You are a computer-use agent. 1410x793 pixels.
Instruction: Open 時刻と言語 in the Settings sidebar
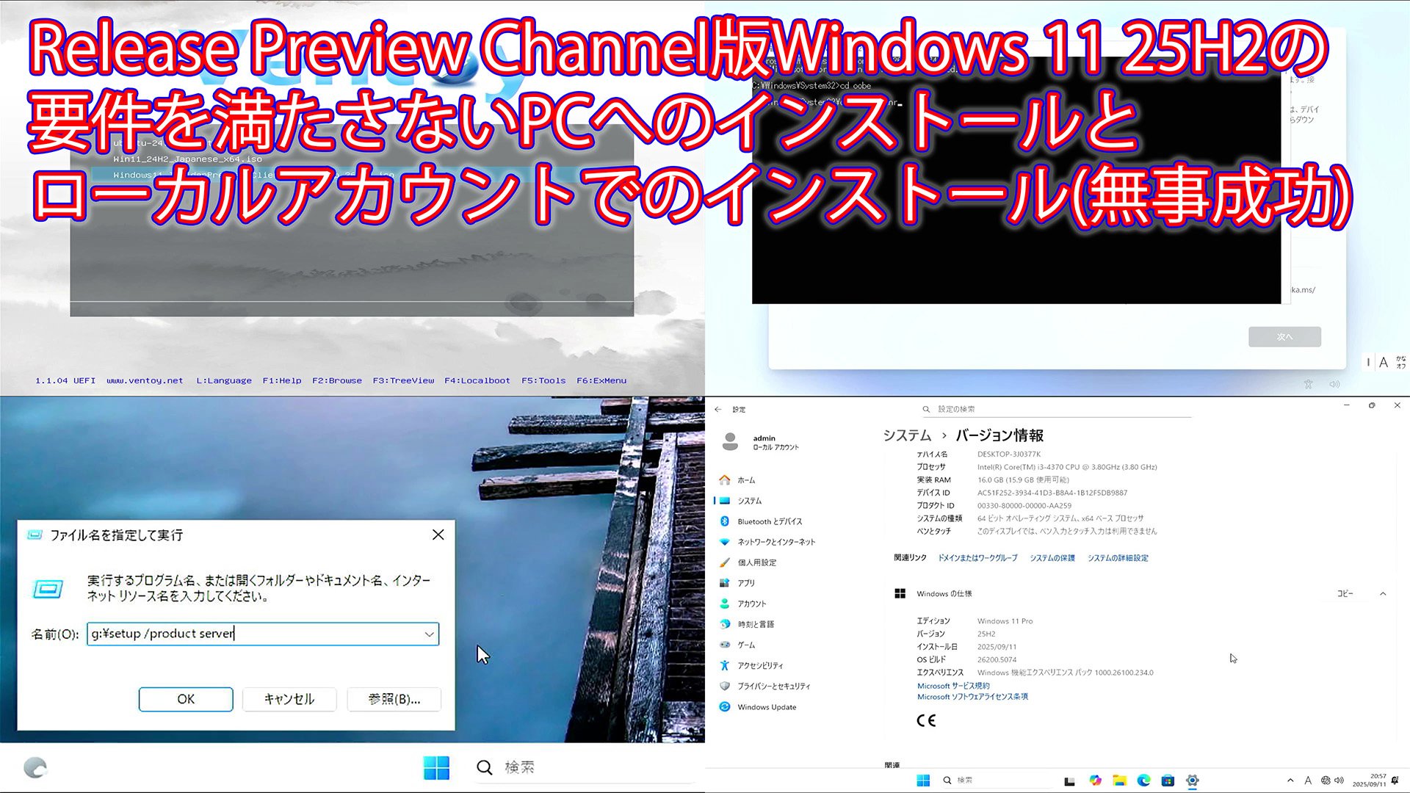click(x=747, y=624)
